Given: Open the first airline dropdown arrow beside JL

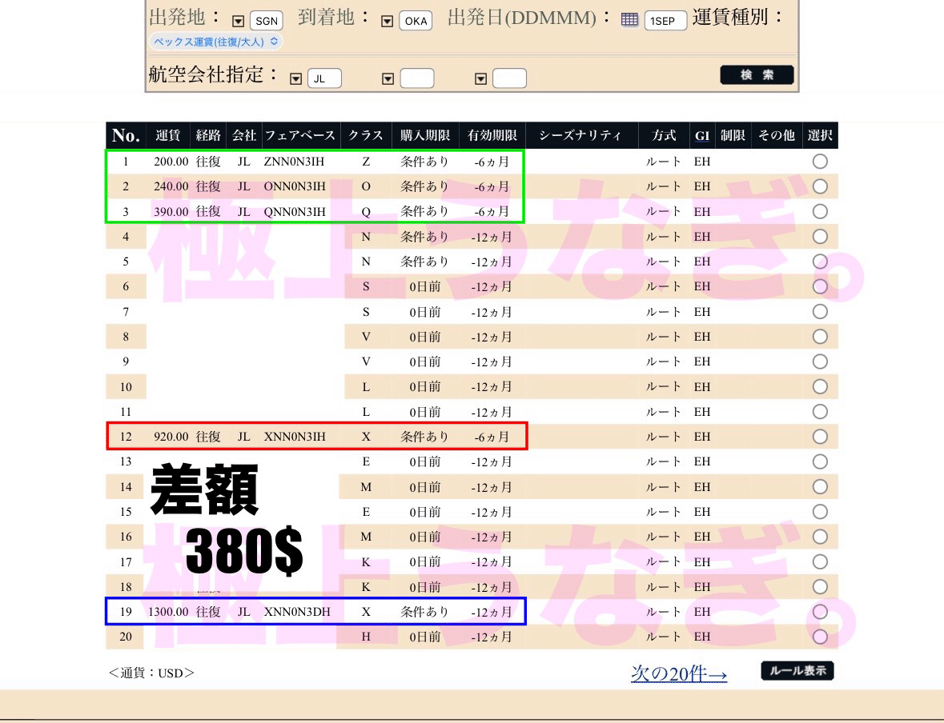Looking at the screenshot, I should (295, 79).
